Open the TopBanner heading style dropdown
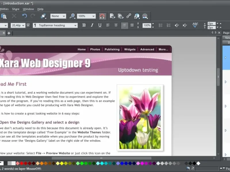230x172 pixels. 75,25
